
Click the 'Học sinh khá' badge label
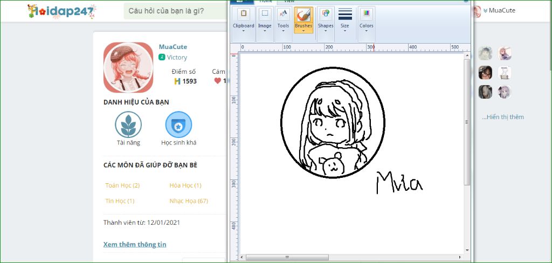[x=179, y=143]
